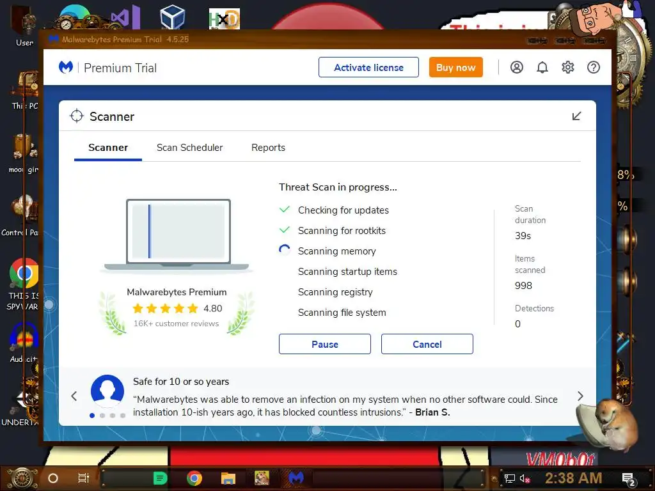Click "Scanning startup items" step
Image resolution: width=655 pixels, height=491 pixels.
[347, 272]
